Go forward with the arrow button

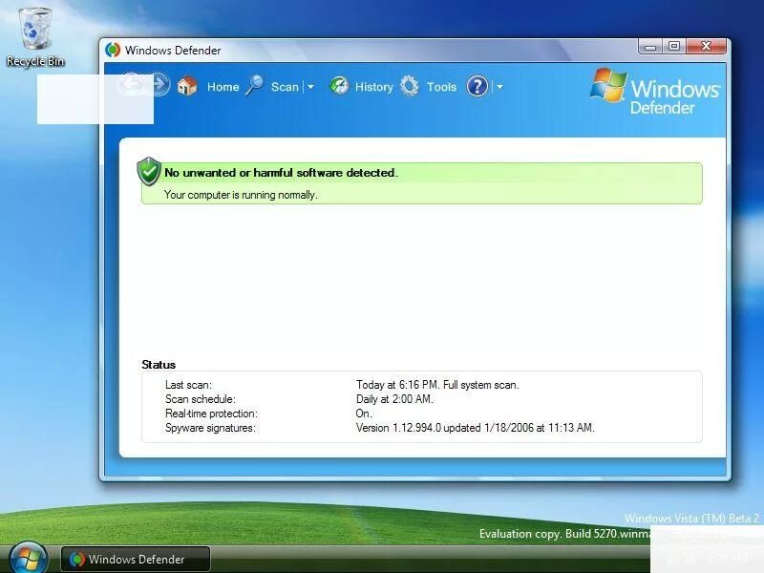tap(159, 84)
